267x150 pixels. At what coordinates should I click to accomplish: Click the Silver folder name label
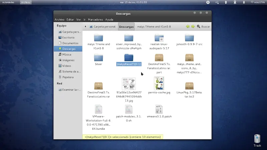(98, 64)
